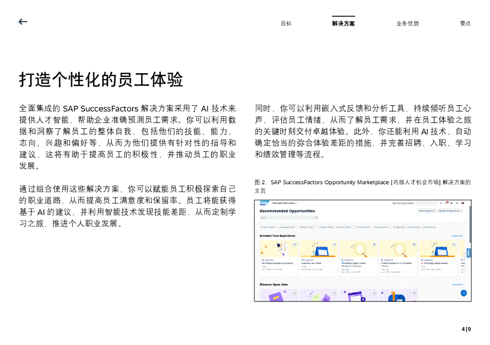Open the Technology Wizard Needed card

[x=438, y=258]
